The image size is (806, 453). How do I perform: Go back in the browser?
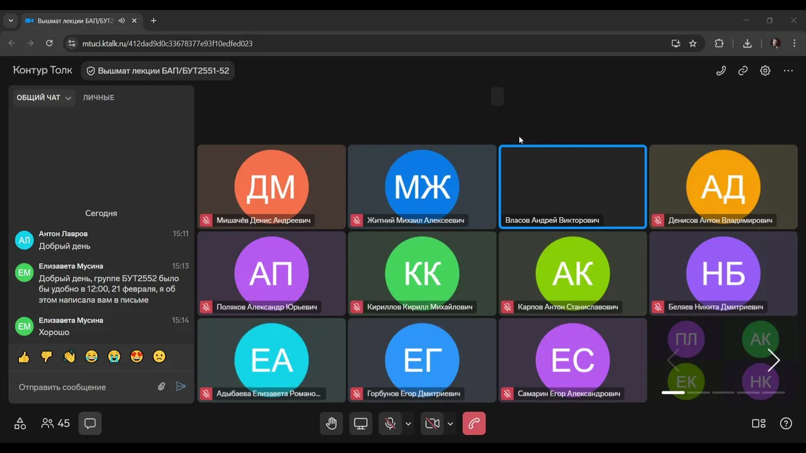[11, 43]
